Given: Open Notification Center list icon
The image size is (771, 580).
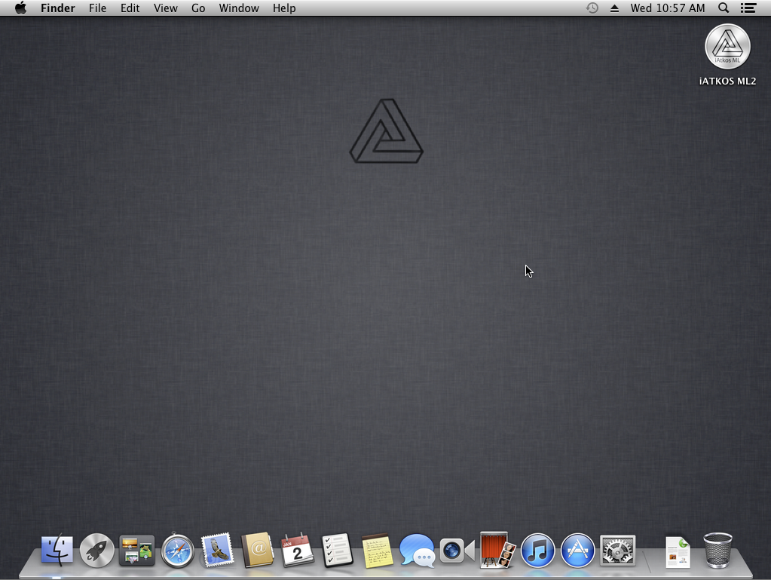Looking at the screenshot, I should tap(748, 8).
